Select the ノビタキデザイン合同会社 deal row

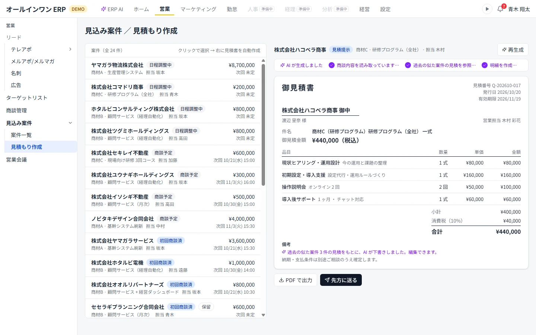pos(173,222)
